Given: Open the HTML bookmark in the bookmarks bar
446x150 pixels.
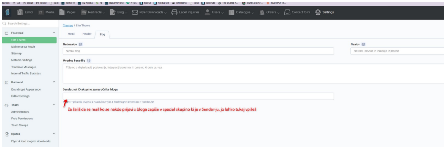Looking at the screenshot, I should coord(132,3).
